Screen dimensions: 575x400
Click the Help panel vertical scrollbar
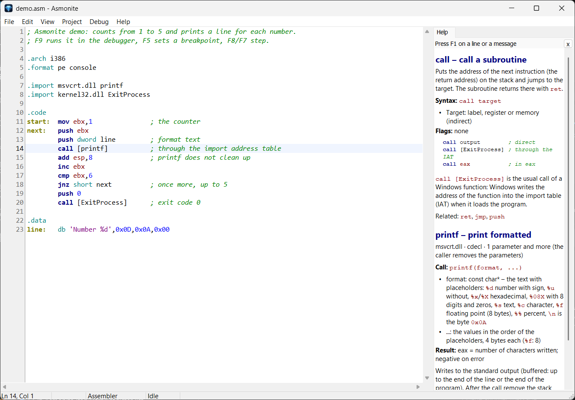pos(569,198)
